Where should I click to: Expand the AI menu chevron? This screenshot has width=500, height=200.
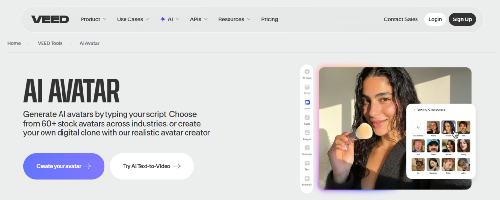click(178, 19)
